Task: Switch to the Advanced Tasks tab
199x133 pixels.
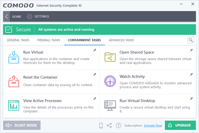Action: pos(121,40)
